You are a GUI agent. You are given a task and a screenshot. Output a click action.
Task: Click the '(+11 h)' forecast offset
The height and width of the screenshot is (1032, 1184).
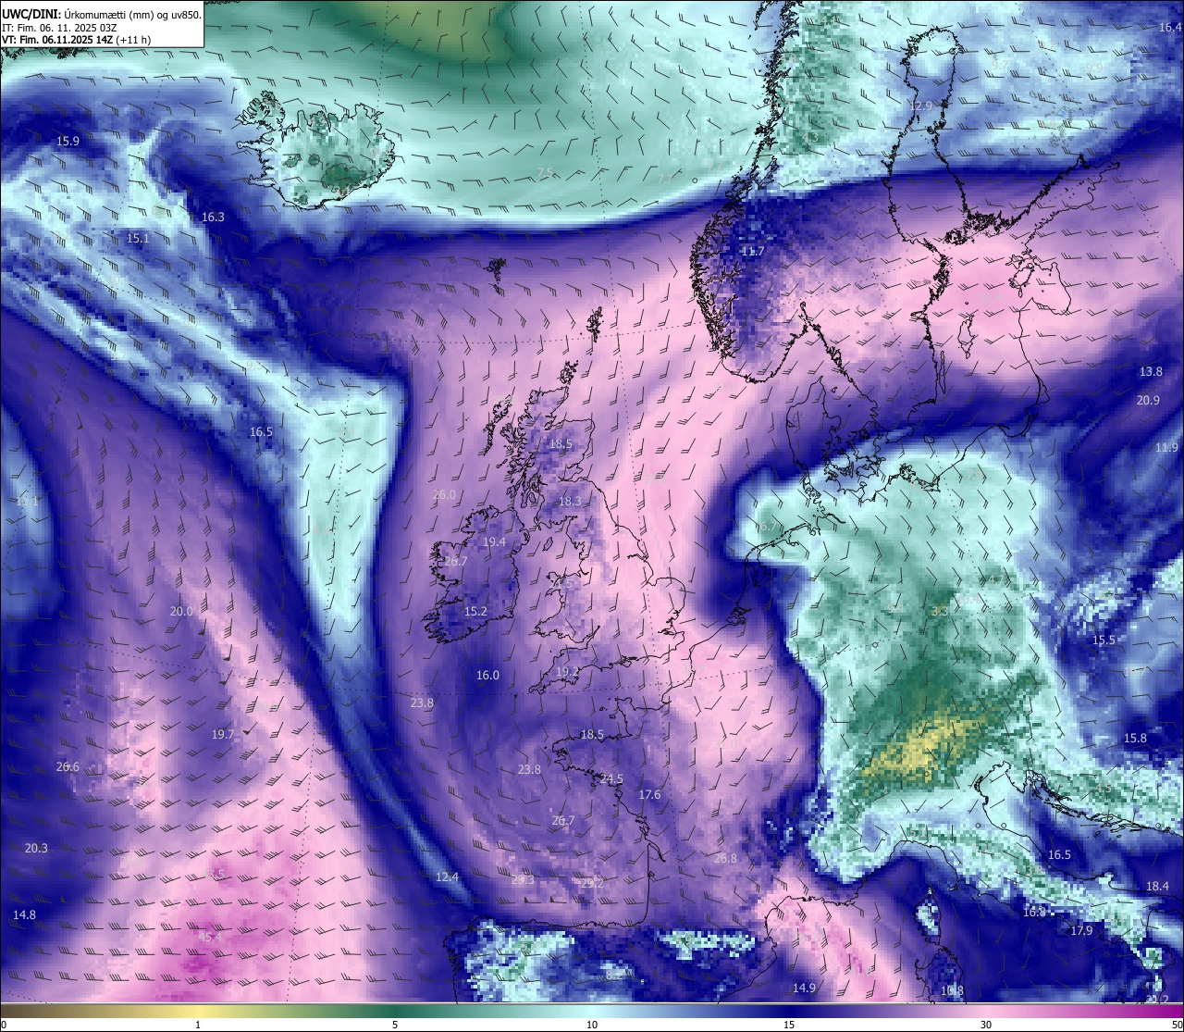(x=133, y=40)
